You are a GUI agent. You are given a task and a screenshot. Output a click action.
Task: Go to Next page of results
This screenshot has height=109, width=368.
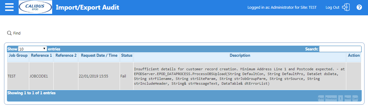tap(348, 98)
